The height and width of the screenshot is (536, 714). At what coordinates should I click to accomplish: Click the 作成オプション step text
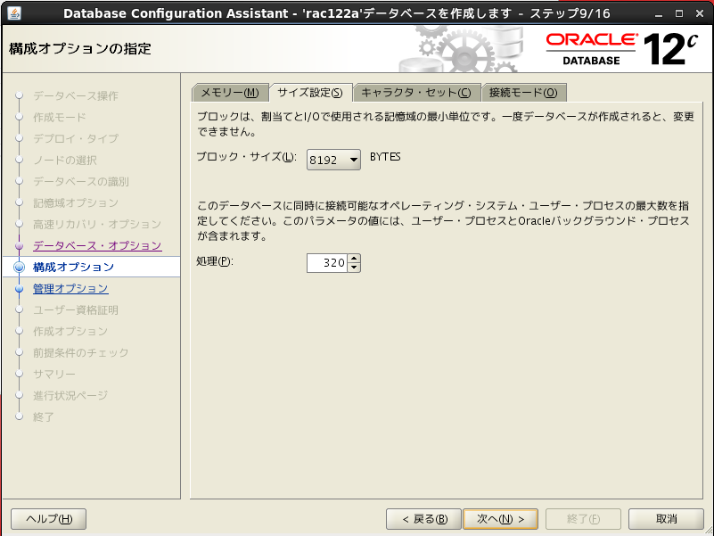(x=70, y=332)
